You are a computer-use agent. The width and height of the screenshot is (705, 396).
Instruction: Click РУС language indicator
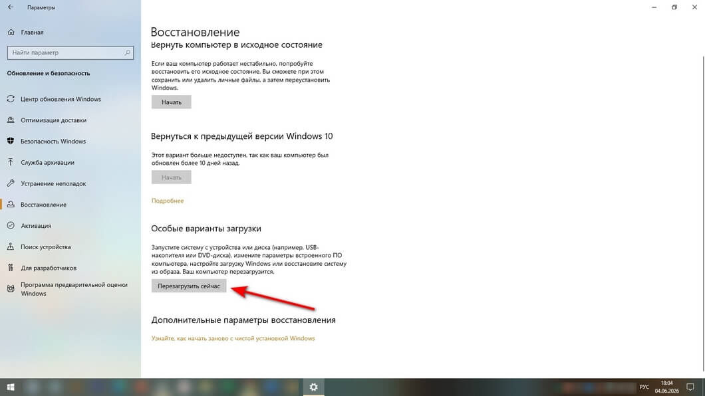(644, 387)
